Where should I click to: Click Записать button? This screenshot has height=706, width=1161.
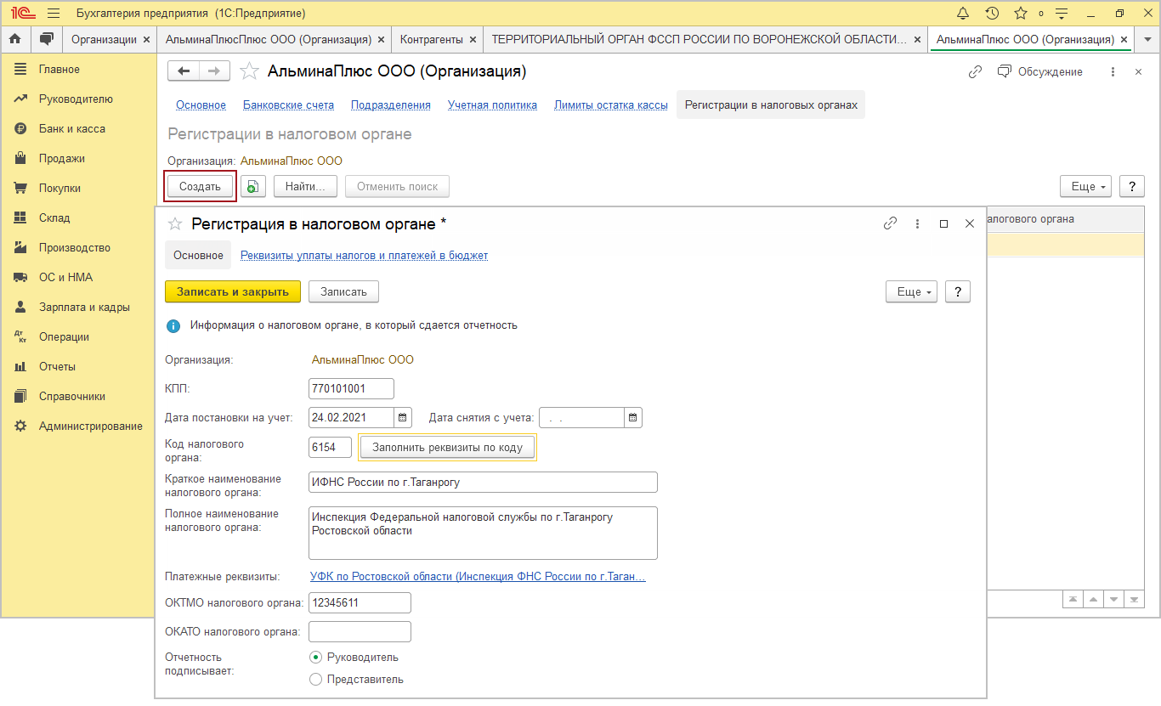tap(343, 291)
